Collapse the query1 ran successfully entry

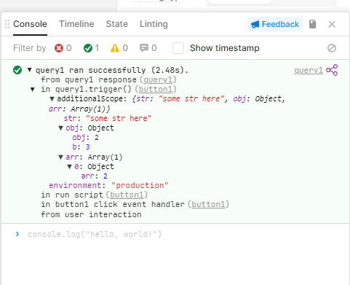point(29,70)
